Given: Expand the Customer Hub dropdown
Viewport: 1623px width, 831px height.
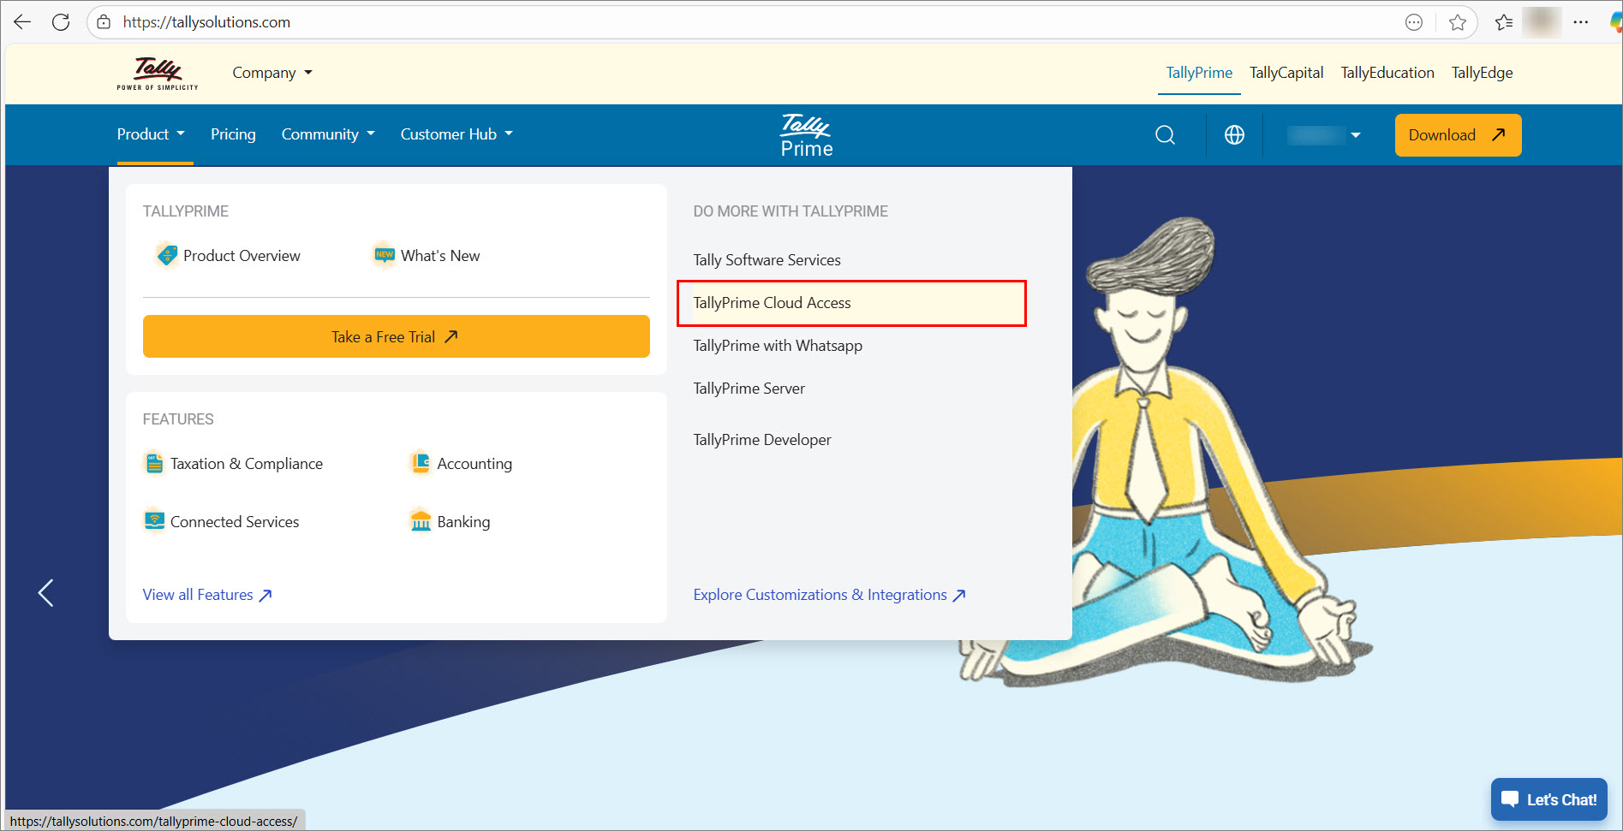Looking at the screenshot, I should [x=456, y=134].
